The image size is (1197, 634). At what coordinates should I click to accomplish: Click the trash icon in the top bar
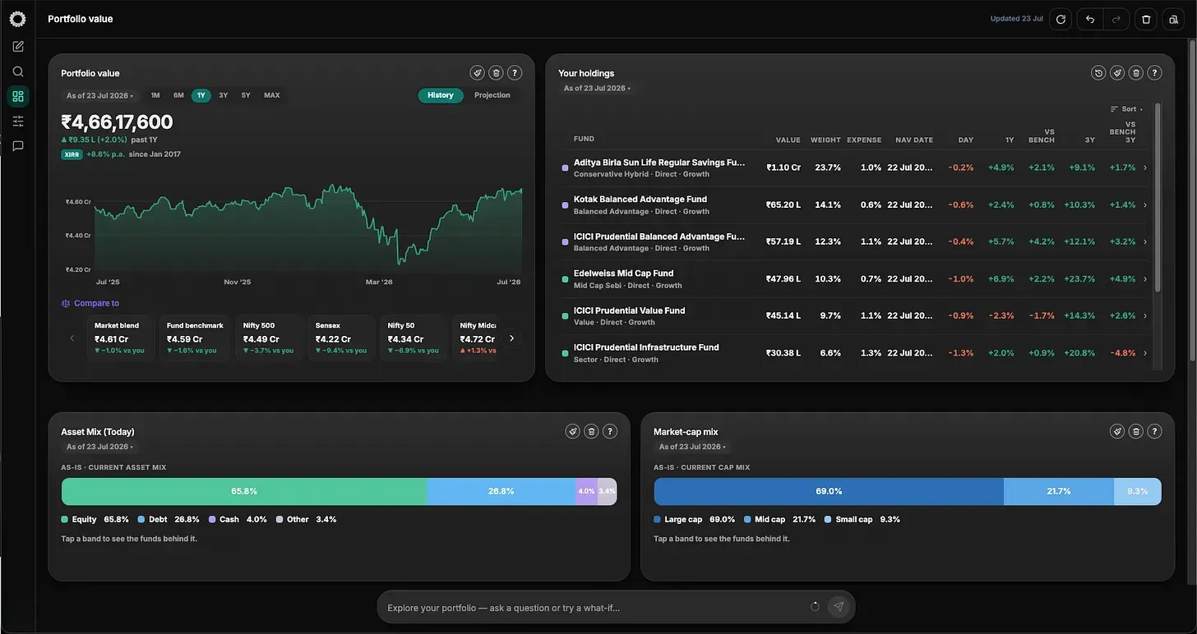click(1146, 19)
